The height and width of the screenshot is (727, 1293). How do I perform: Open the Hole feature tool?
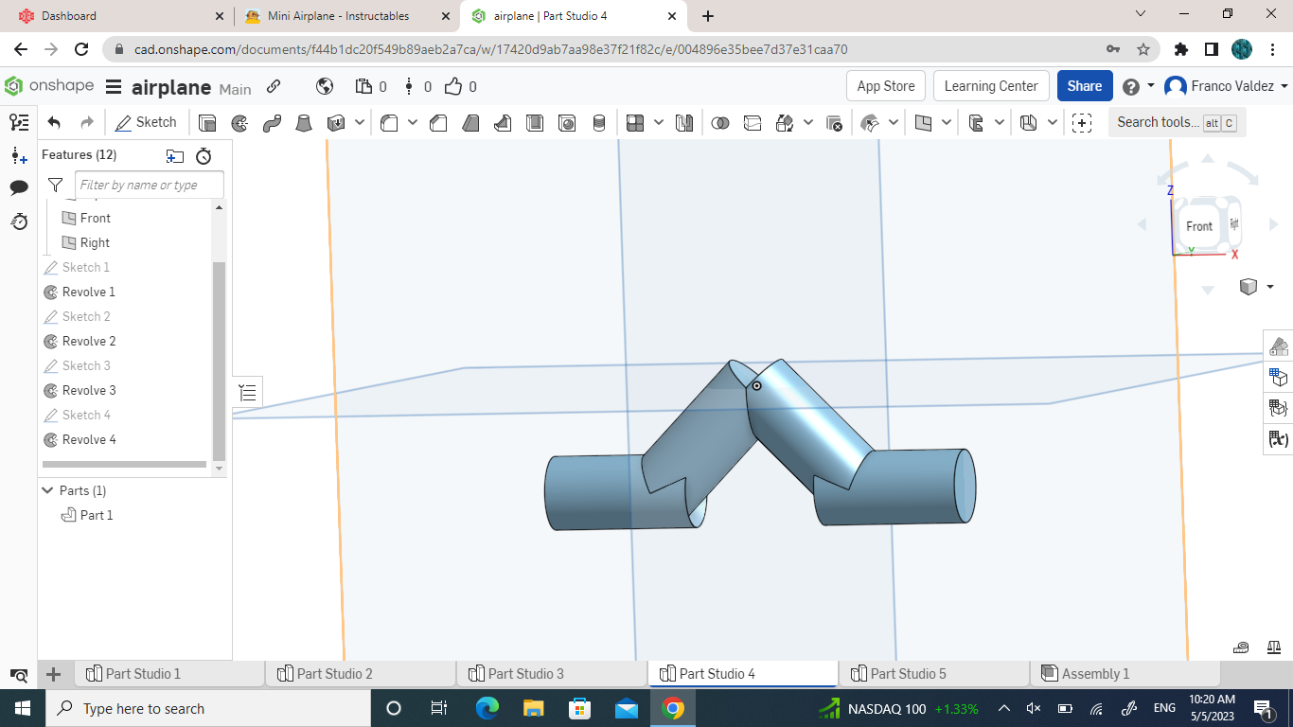[567, 122]
